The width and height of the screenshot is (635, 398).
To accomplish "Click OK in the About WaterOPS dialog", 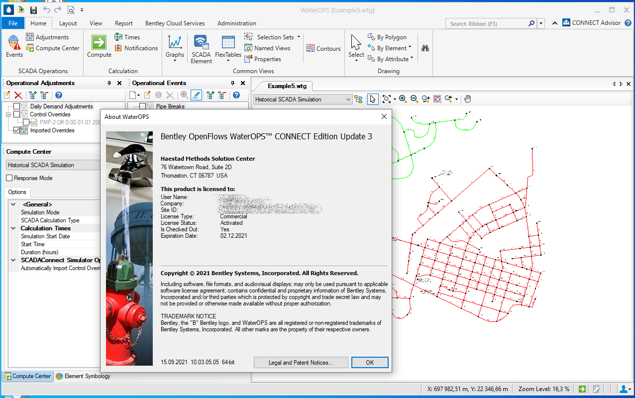I will click(370, 363).
